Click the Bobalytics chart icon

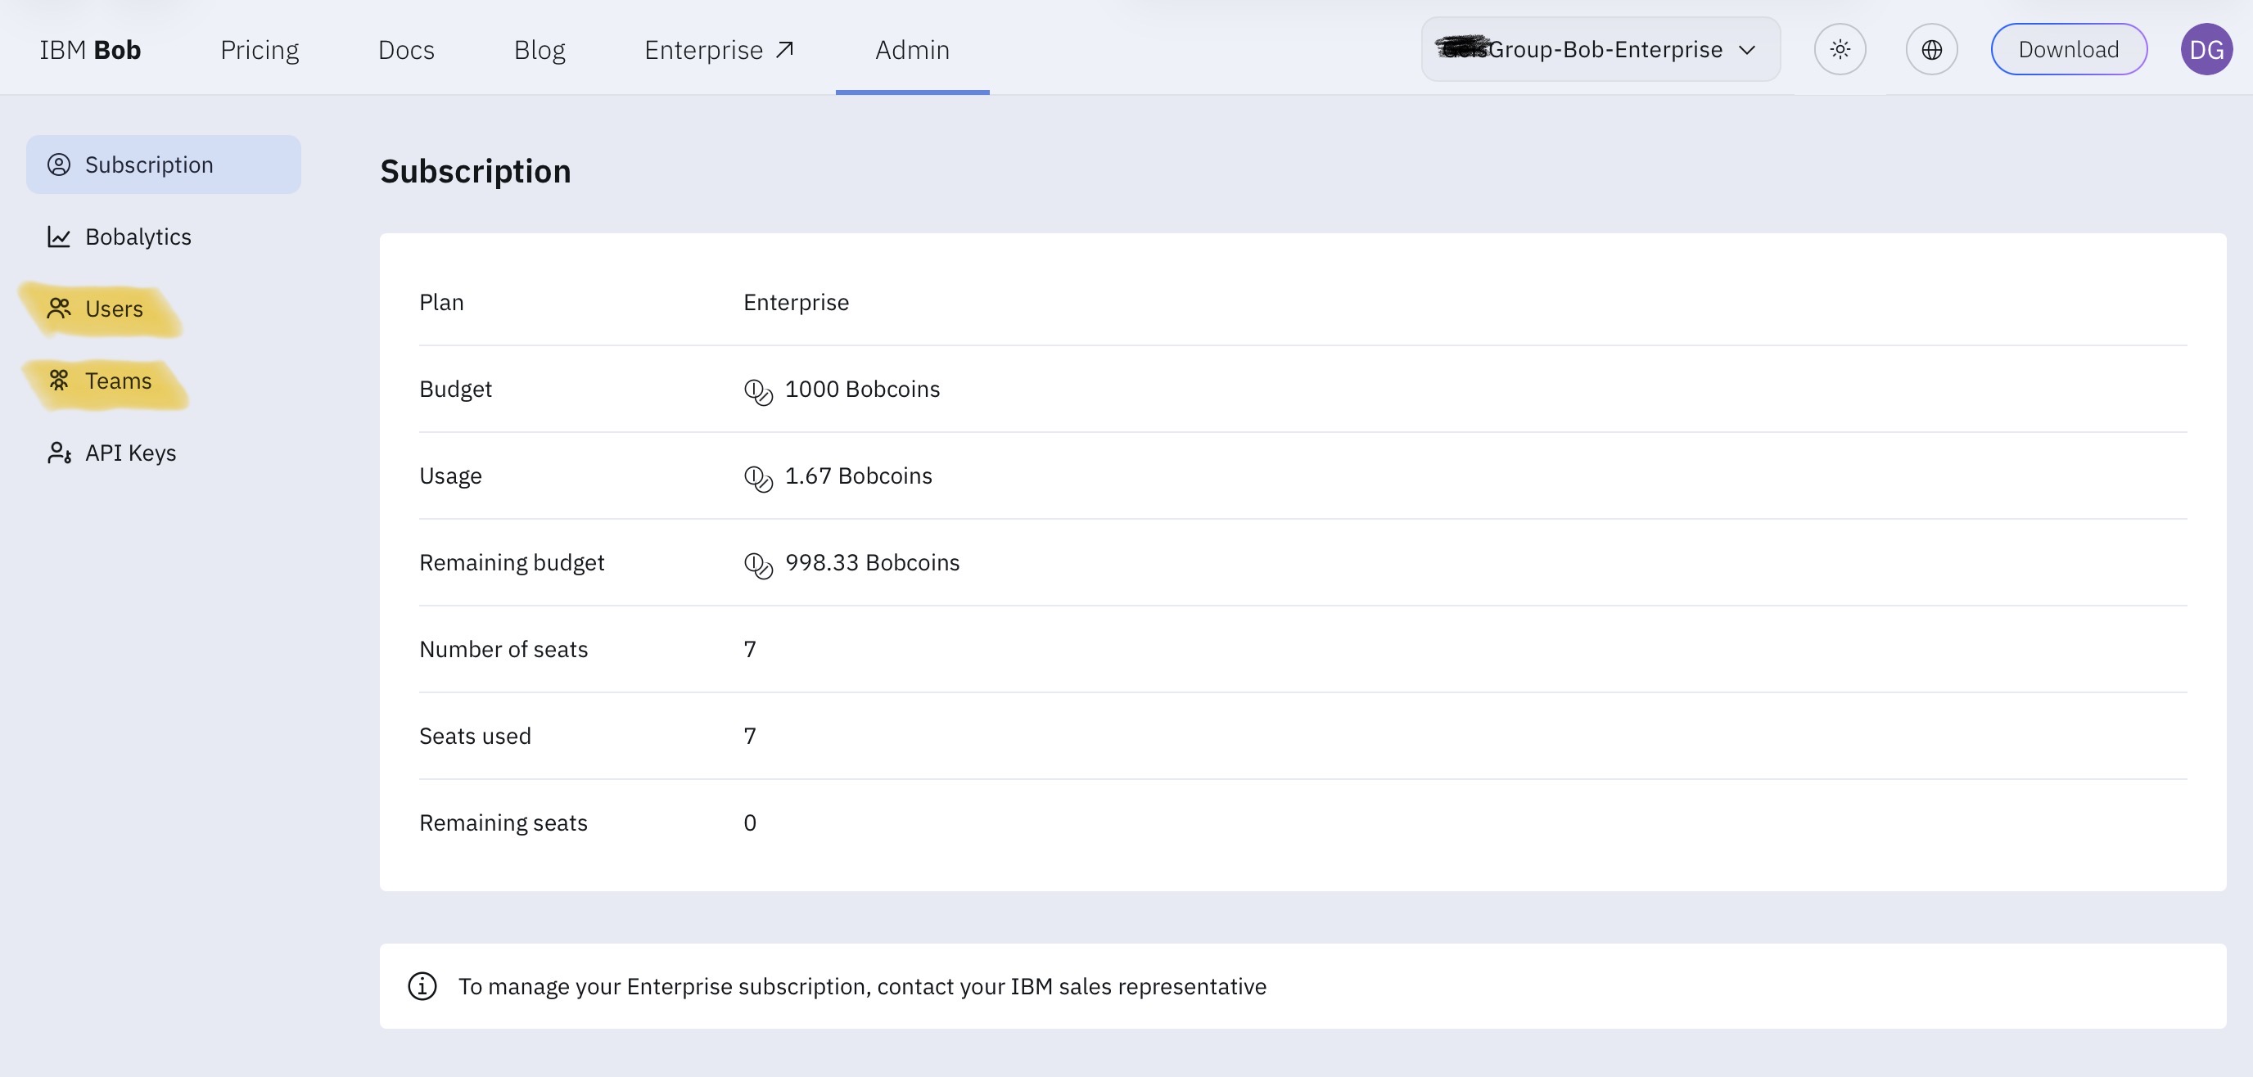pyautogui.click(x=59, y=237)
